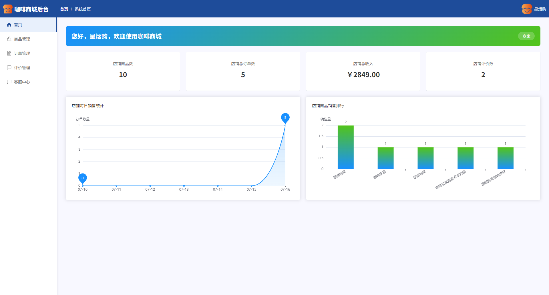Screen dimensions: 549x295
Task: Click the chat bubble icon for 评价管理
Action: (9, 68)
